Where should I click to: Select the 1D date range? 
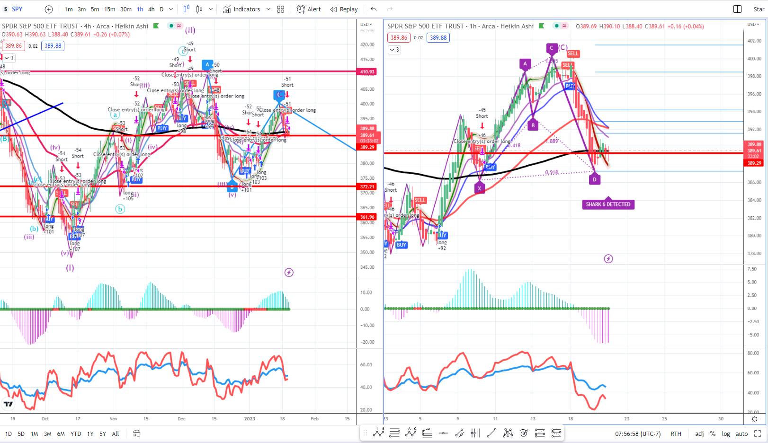9,434
